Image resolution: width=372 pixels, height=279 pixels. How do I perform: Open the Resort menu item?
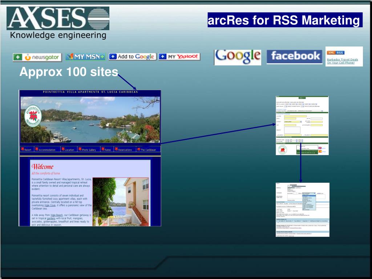[26, 149]
